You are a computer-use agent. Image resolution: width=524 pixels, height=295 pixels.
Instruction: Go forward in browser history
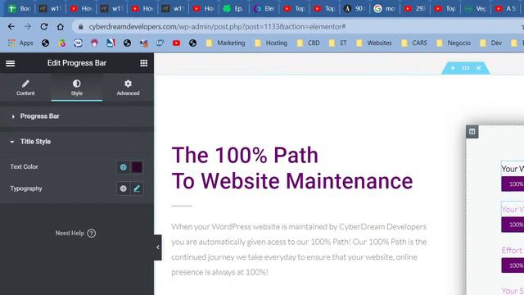point(28,26)
